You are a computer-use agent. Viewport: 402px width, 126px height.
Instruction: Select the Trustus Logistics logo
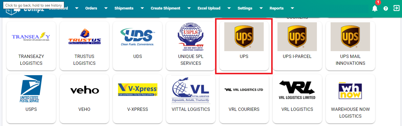tap(85, 37)
